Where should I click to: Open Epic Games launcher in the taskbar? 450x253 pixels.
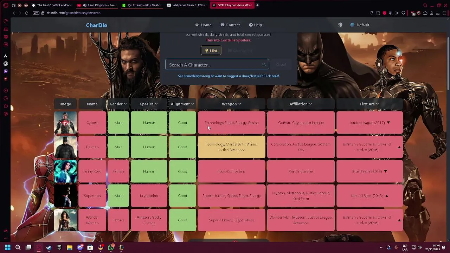[x=59, y=247]
